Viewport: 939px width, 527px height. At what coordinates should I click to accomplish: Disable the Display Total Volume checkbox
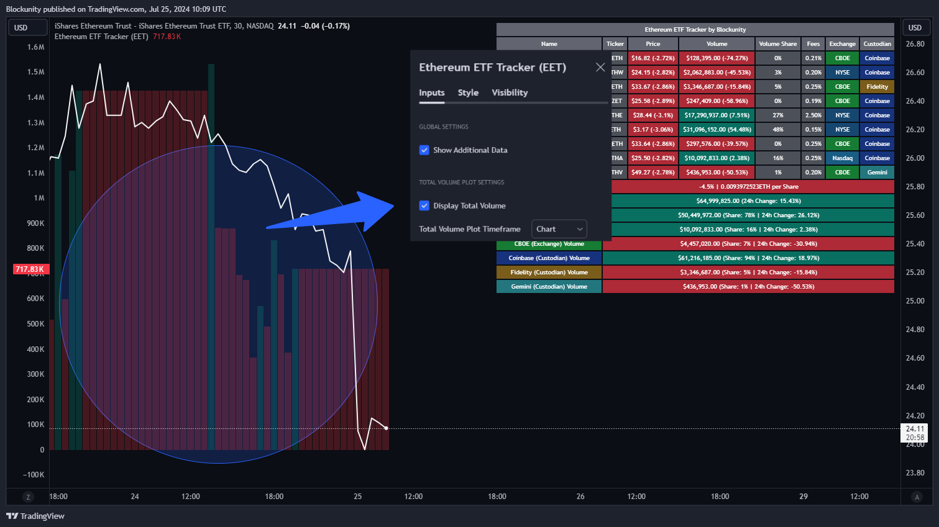click(x=424, y=205)
